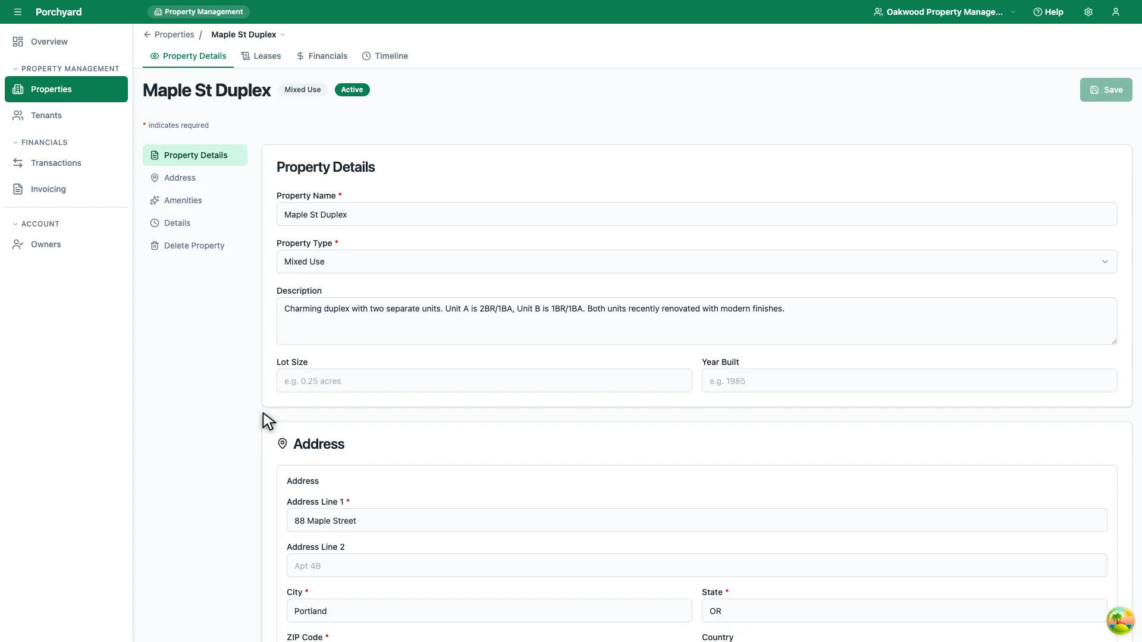Click the Year Built input field
1142x642 pixels.
909,380
